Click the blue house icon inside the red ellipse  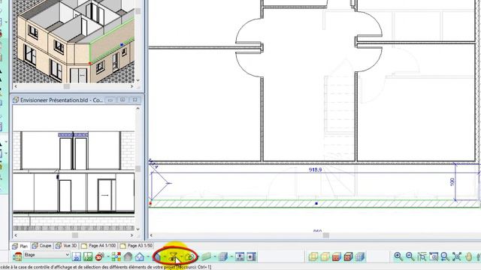point(157,256)
